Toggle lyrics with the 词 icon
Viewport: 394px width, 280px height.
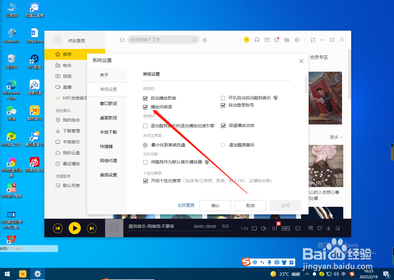pos(310,228)
